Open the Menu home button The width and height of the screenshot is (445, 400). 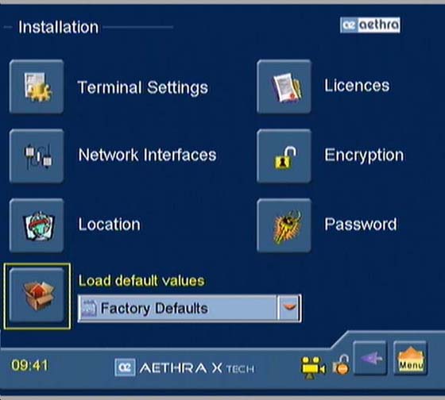coord(410,358)
